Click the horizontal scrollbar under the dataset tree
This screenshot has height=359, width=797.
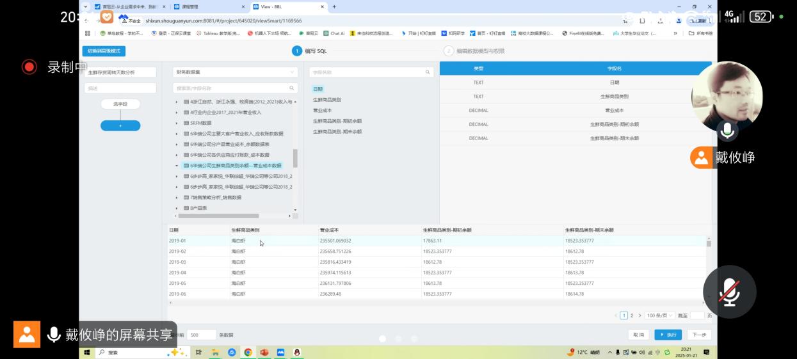pyautogui.click(x=218, y=216)
